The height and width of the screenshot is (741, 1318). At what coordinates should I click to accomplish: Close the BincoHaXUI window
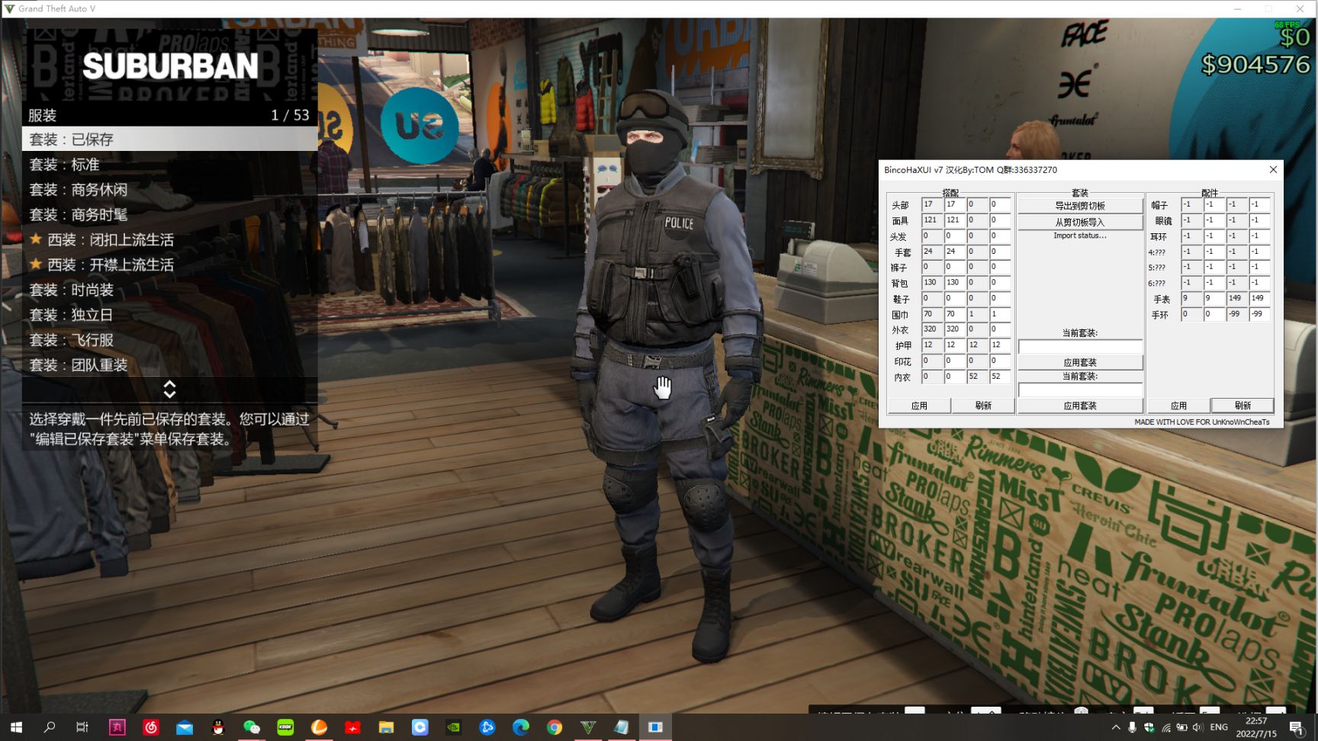tap(1272, 170)
